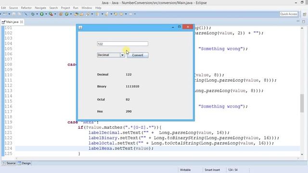The height and width of the screenshot is (173, 308).
Task: Click the Search flashlight toolbar icon
Action: [88, 14]
